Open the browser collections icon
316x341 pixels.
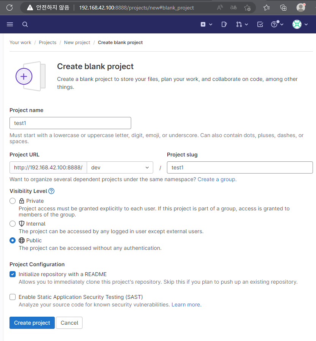[x=283, y=8]
